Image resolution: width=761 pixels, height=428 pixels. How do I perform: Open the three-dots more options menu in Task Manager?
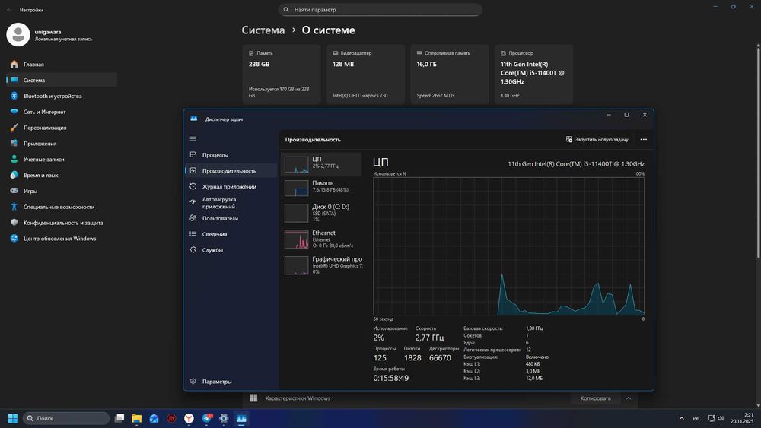tap(644, 140)
